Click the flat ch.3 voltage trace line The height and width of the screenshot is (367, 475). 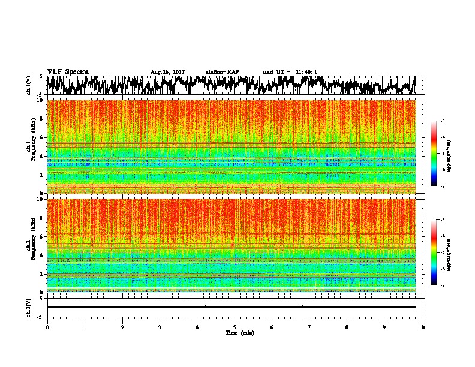click(232, 307)
